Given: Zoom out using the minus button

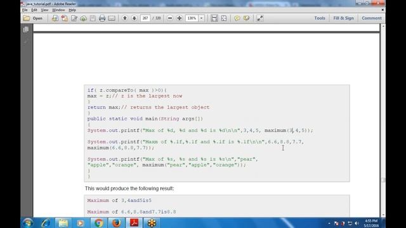Looking at the screenshot, I should [170, 18].
